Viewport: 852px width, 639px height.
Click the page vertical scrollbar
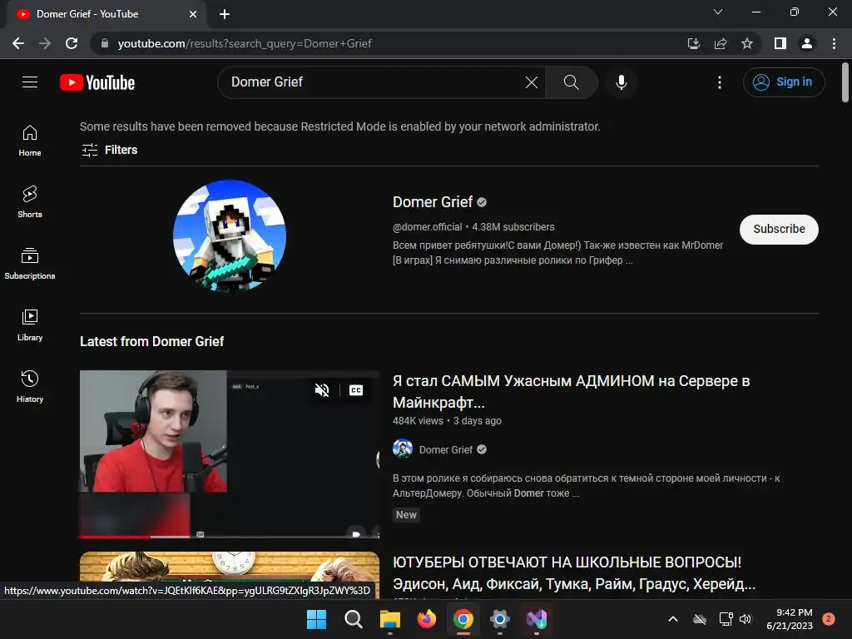click(x=845, y=82)
